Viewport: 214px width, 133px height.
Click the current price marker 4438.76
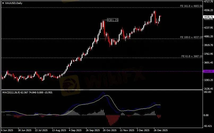[208, 17]
